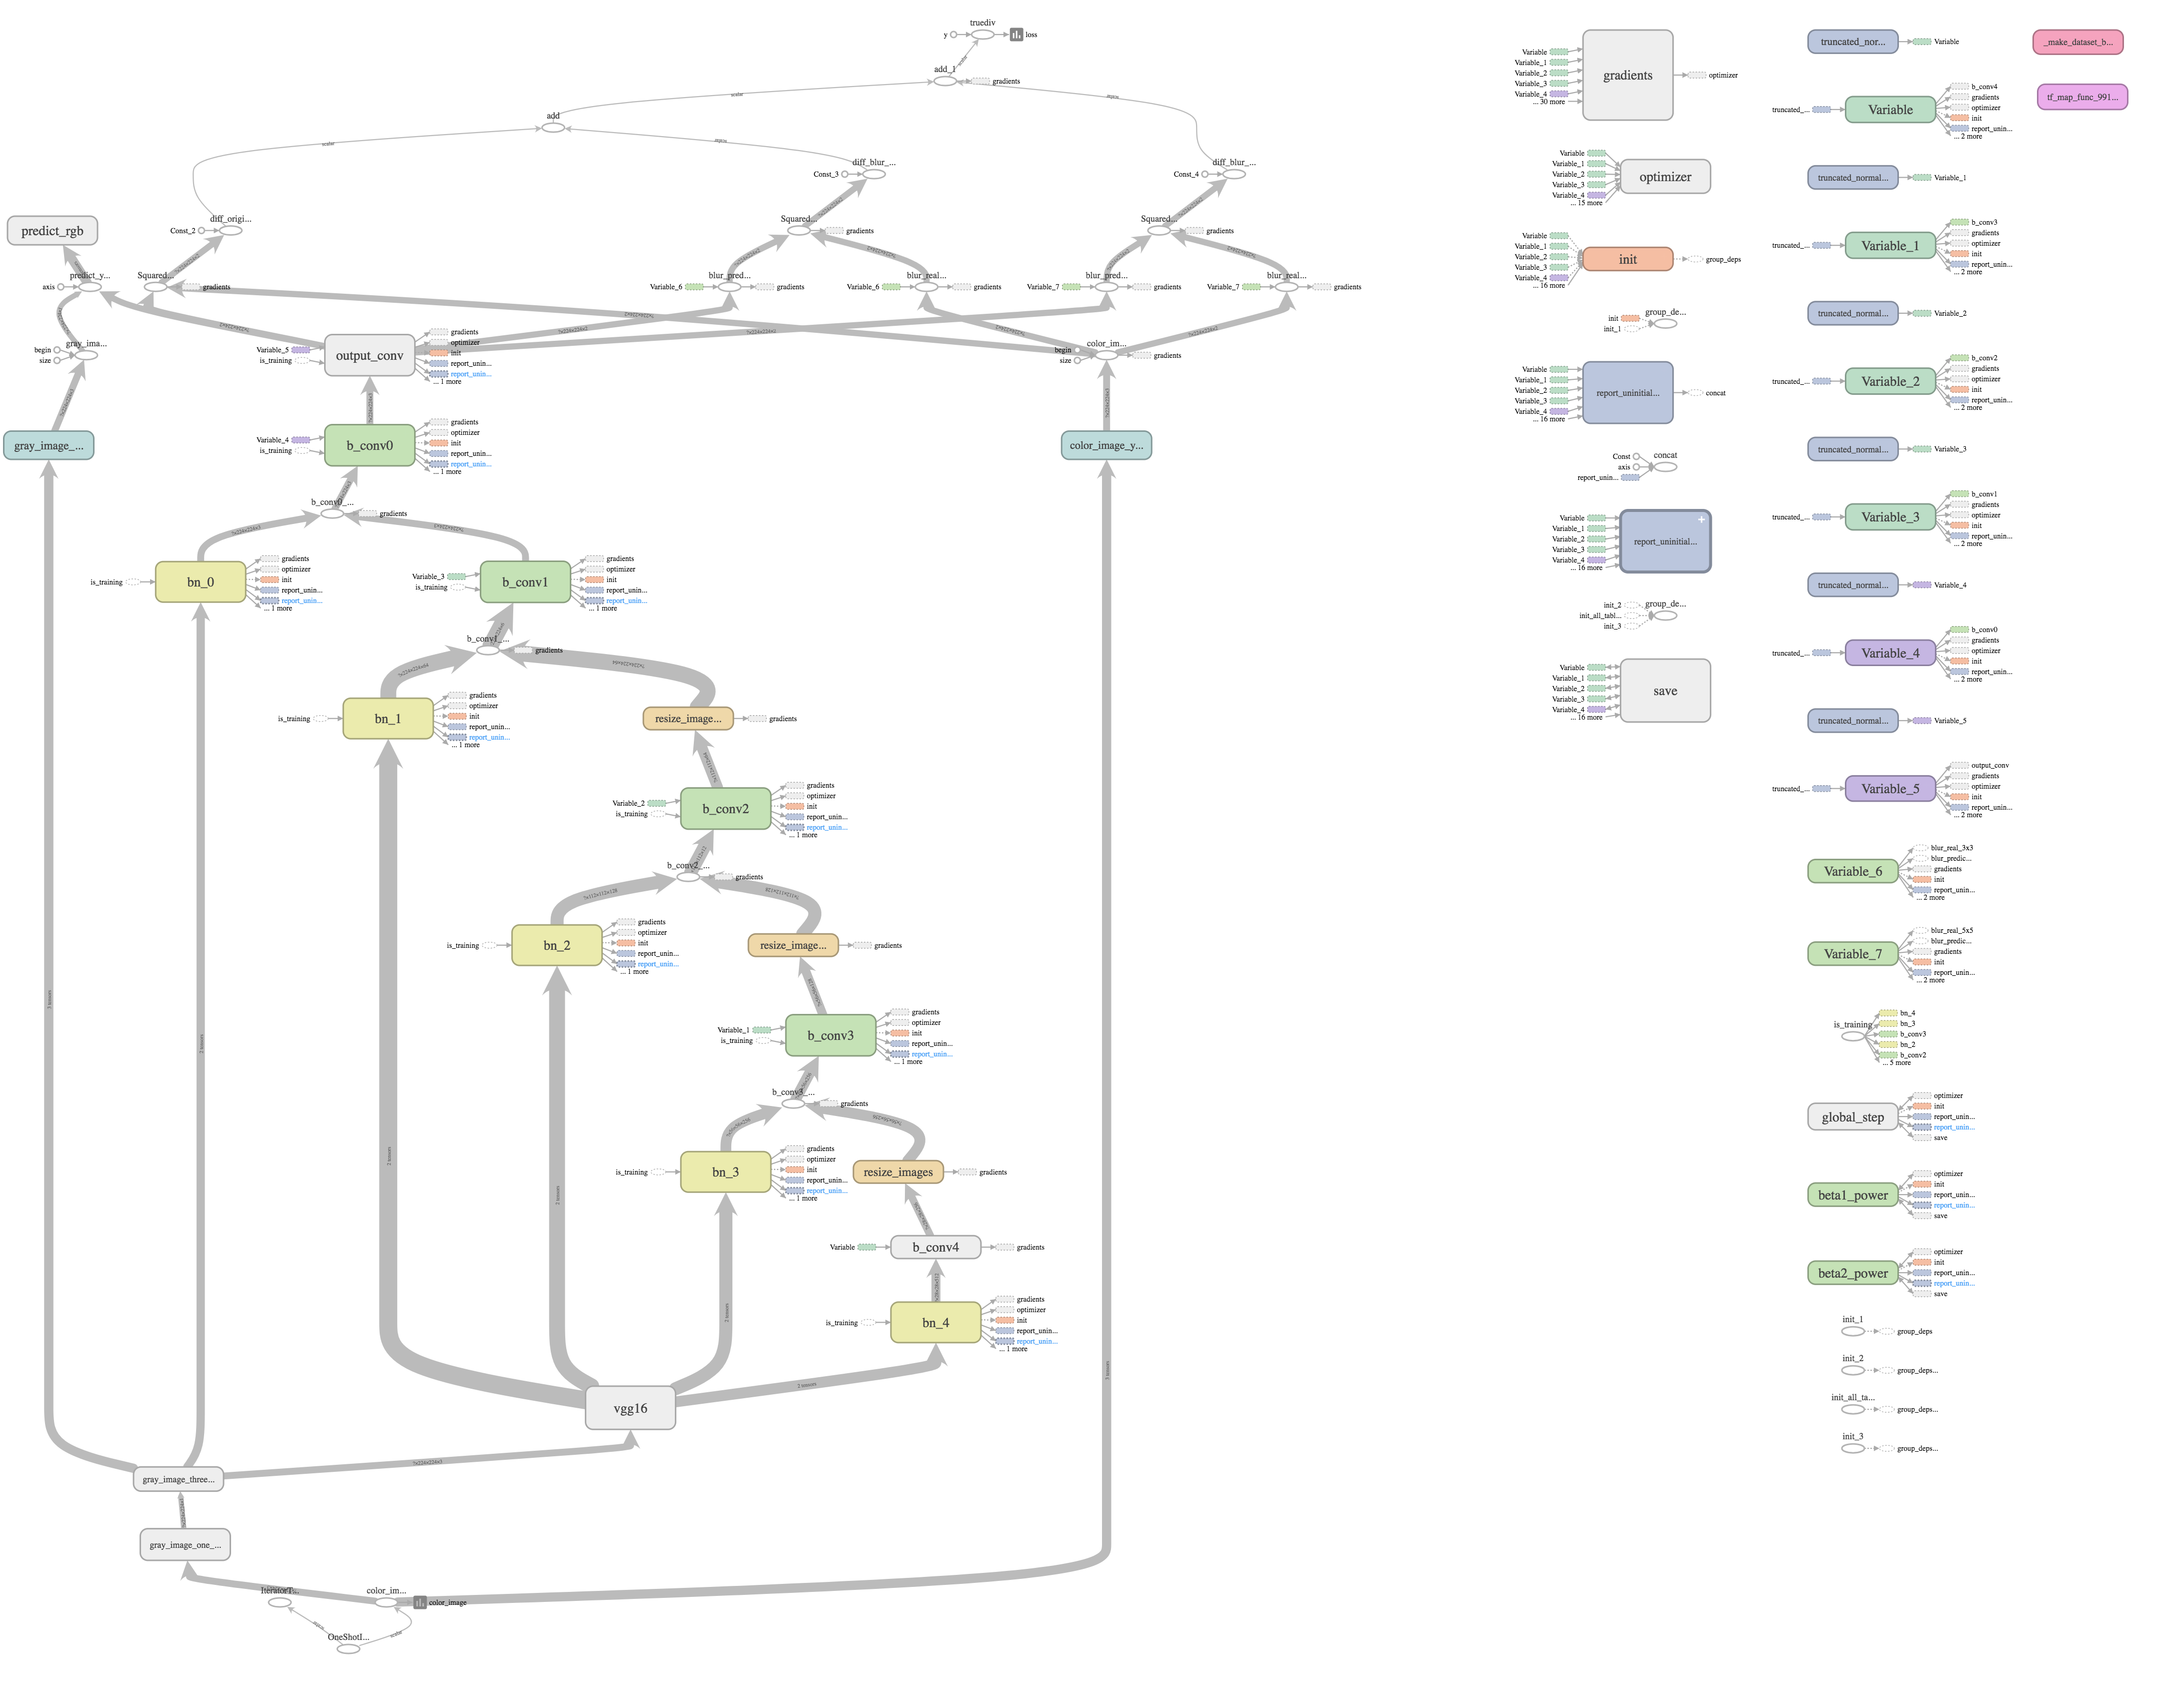Click the purple Variable_5 node
This screenshot has height=1696, width=2184.
click(1890, 789)
